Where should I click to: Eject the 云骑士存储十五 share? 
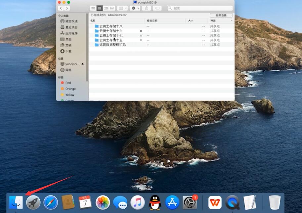point(141,40)
